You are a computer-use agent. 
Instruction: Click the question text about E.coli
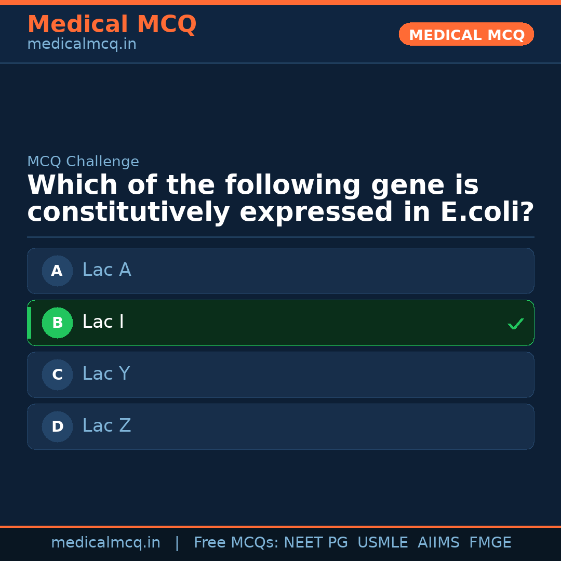point(280,199)
